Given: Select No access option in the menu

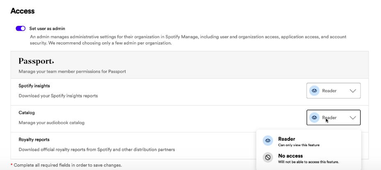Looking at the screenshot, I should tap(308, 158).
